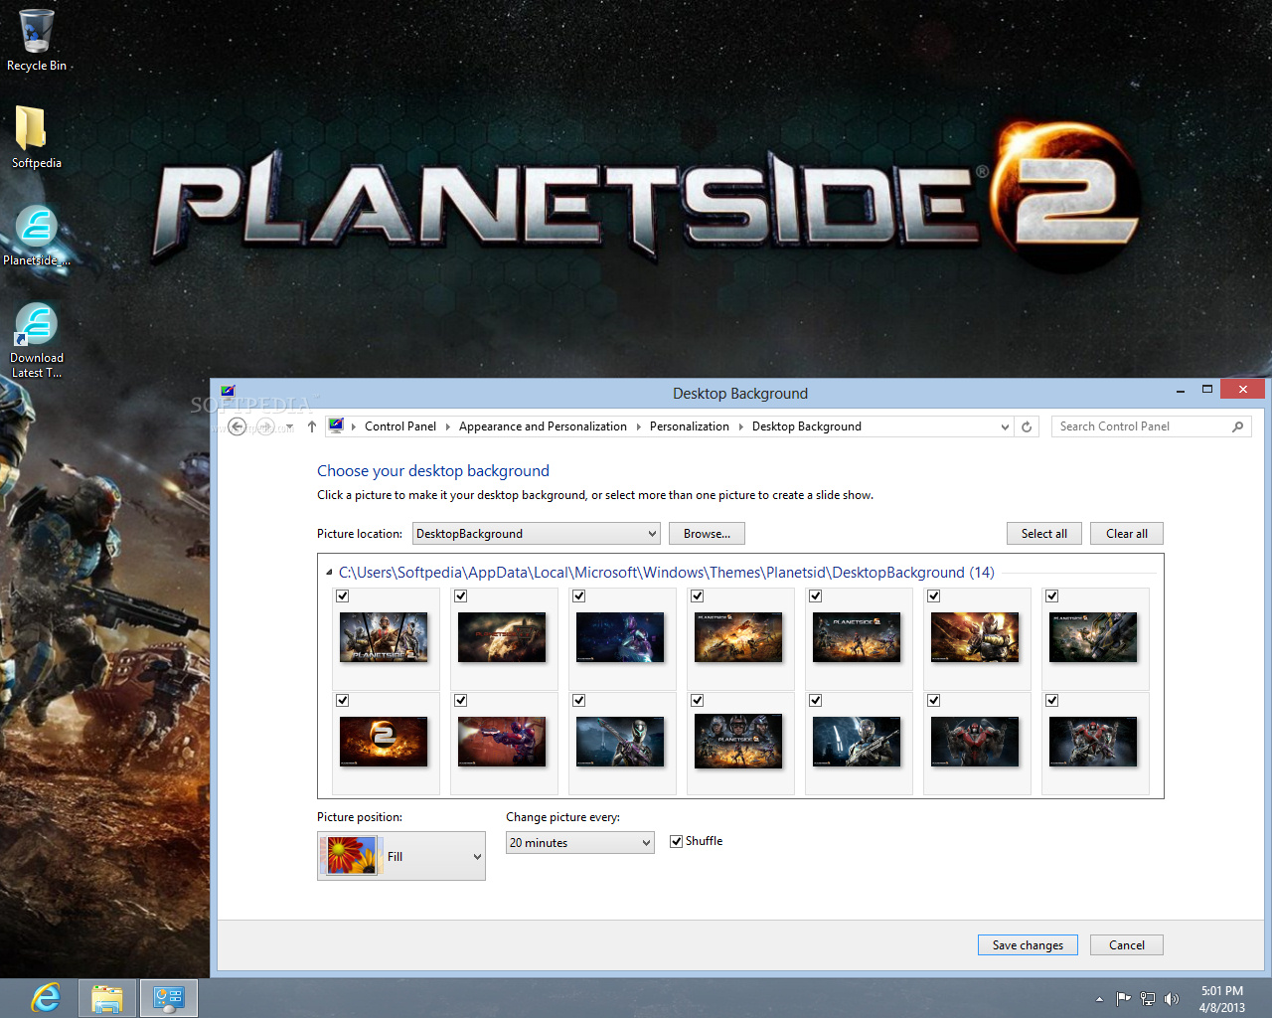Click the Clear all button
1272x1018 pixels.
click(1127, 534)
